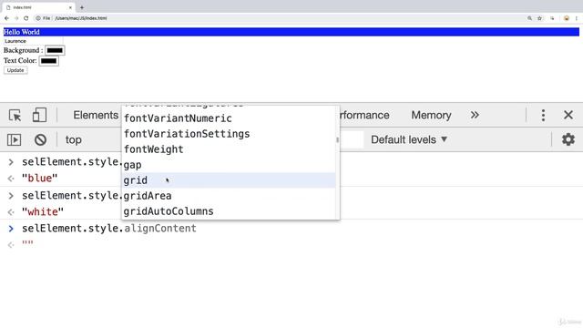Viewport: 583px width, 328px height.
Task: Show more DevTools tabs chevron
Action: [x=475, y=115]
